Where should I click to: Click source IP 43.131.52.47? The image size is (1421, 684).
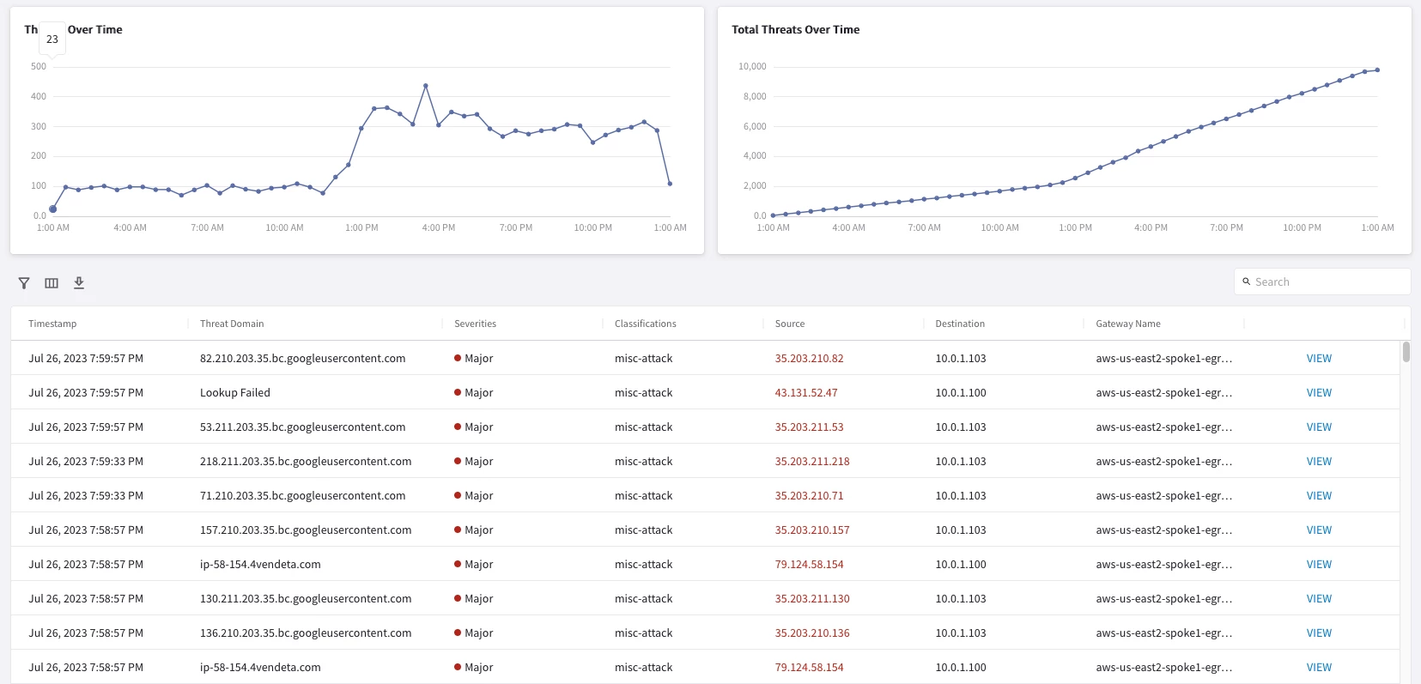pyautogui.click(x=806, y=392)
